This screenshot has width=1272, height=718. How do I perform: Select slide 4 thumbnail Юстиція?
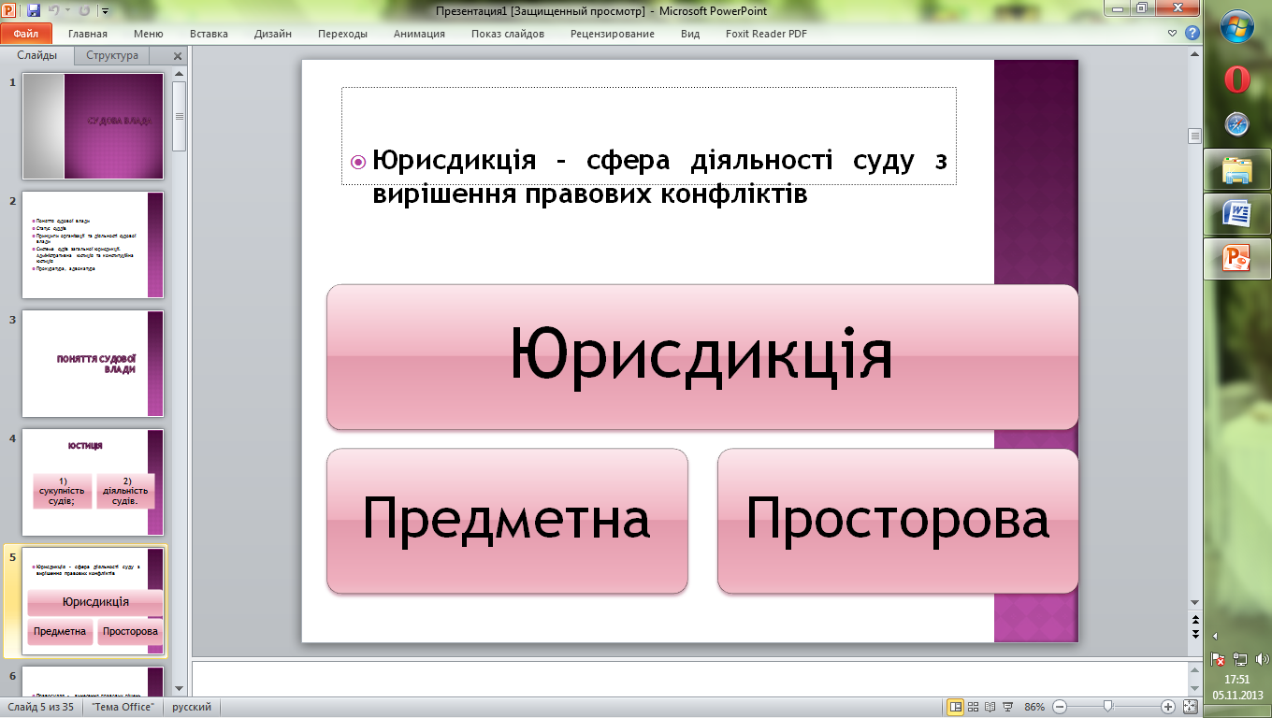pos(93,482)
